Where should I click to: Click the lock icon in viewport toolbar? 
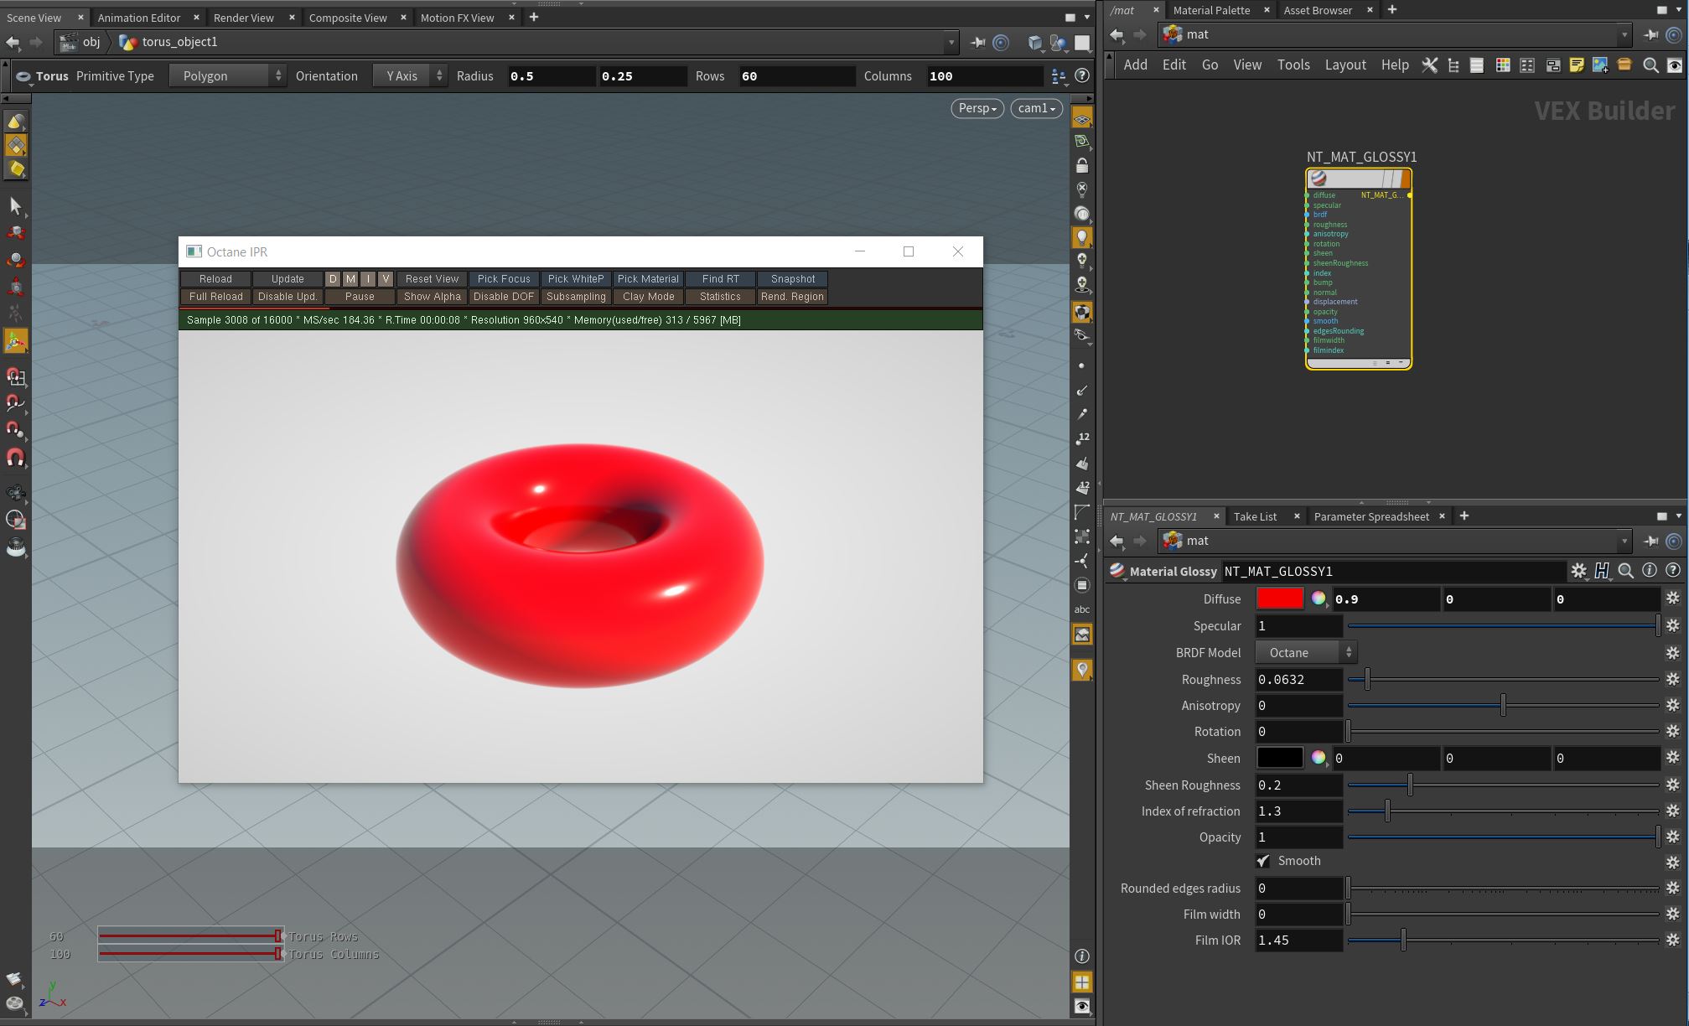[1082, 165]
